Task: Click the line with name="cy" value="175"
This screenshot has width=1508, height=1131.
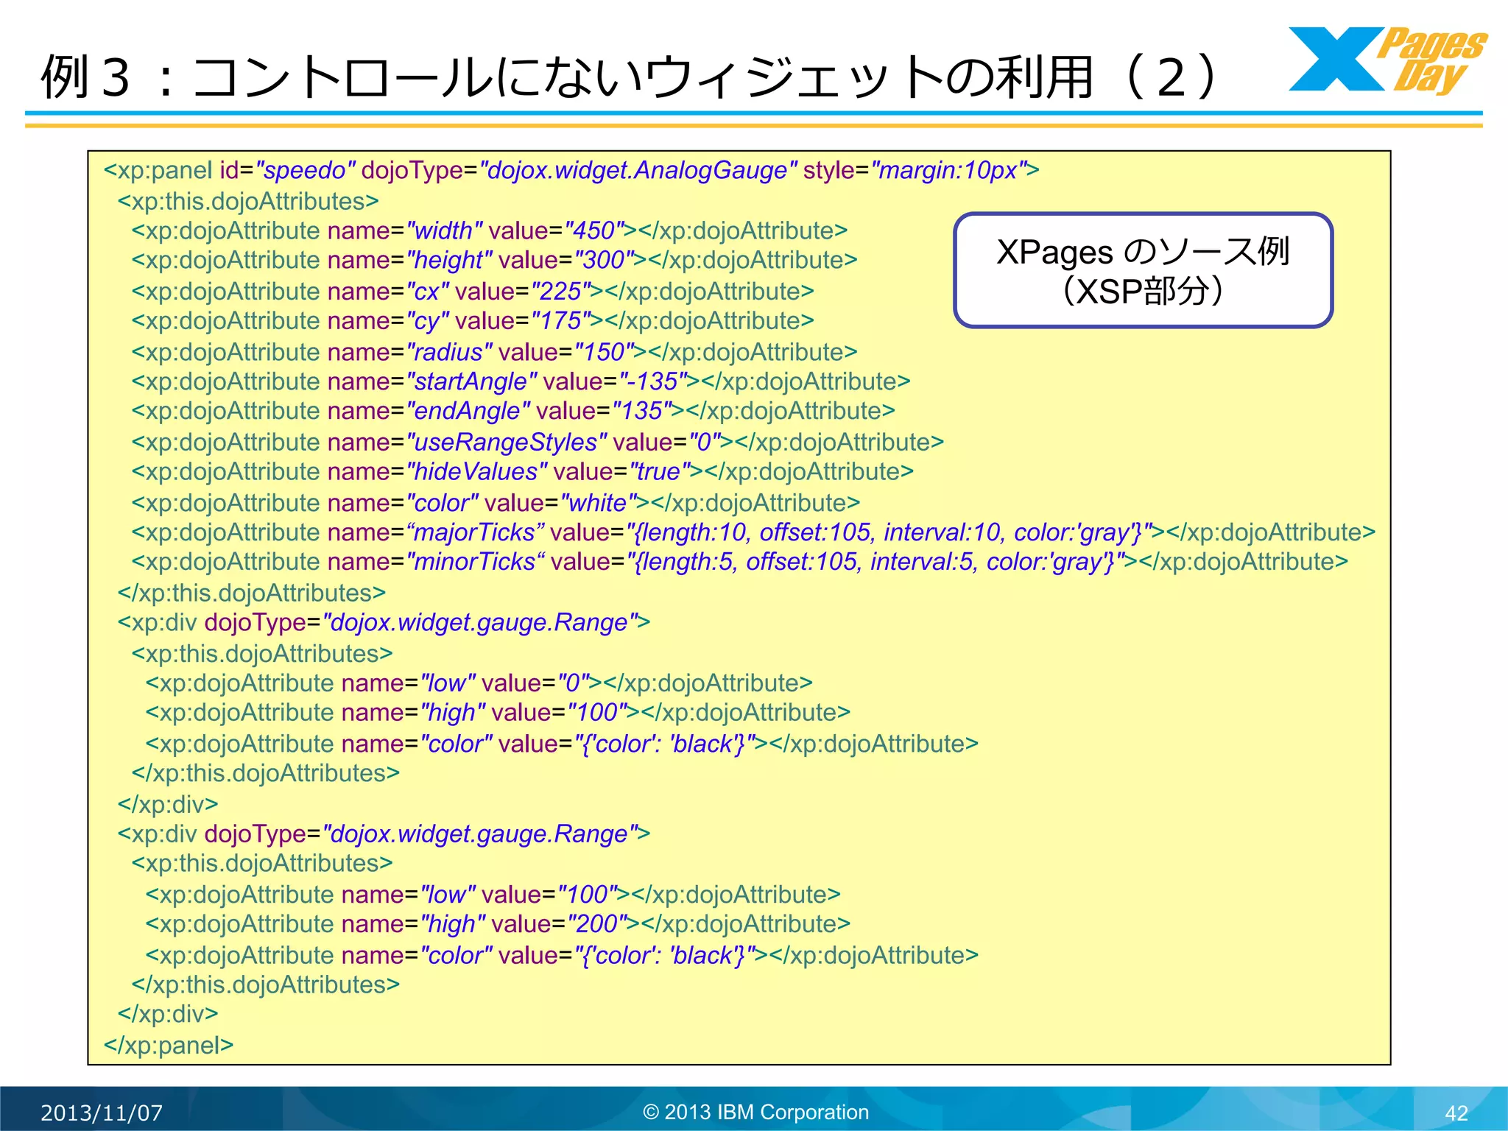Action: (473, 321)
